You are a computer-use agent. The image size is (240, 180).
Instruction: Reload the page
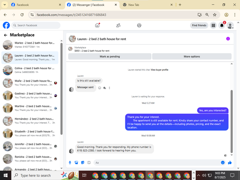[x=22, y=15]
